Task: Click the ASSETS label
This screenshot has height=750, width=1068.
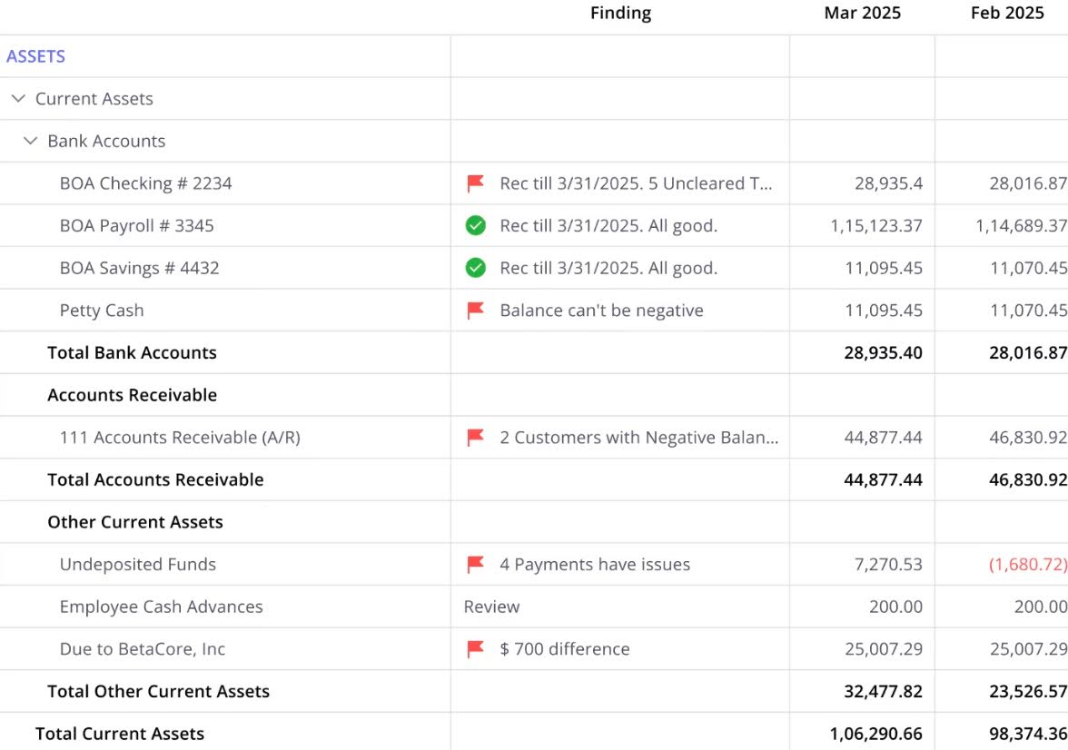Action: click(x=35, y=55)
